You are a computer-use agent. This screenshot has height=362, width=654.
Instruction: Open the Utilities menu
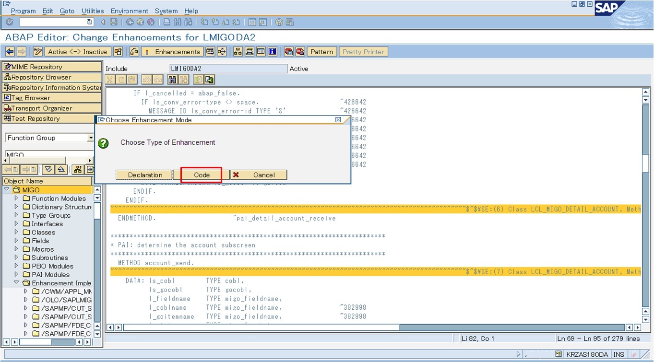pos(93,11)
